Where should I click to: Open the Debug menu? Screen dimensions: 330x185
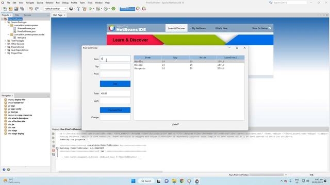[65, 3]
